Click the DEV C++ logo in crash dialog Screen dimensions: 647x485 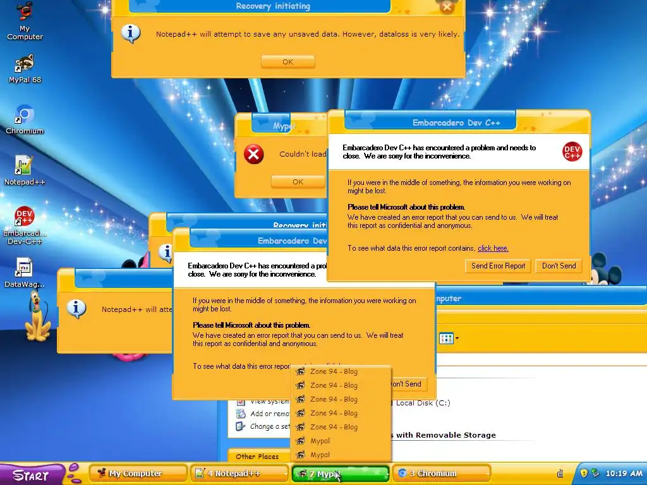(572, 152)
